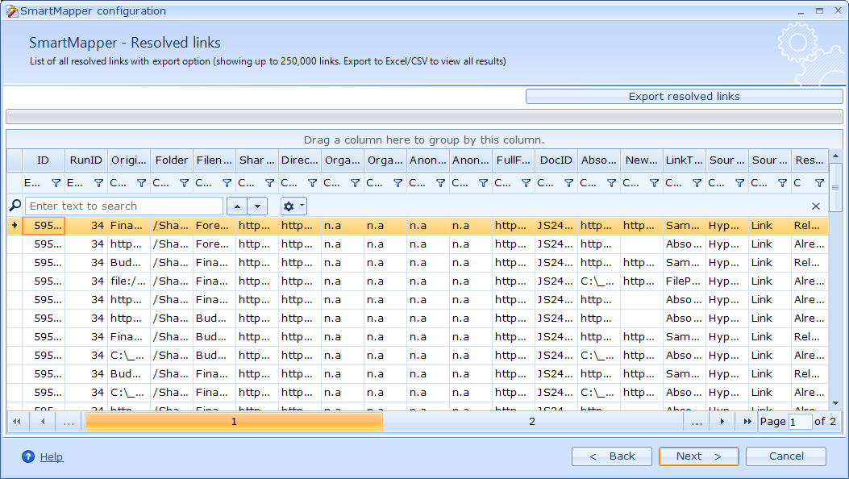Open the filter icon for the ID column
Screen dimensions: 849x479
56,183
